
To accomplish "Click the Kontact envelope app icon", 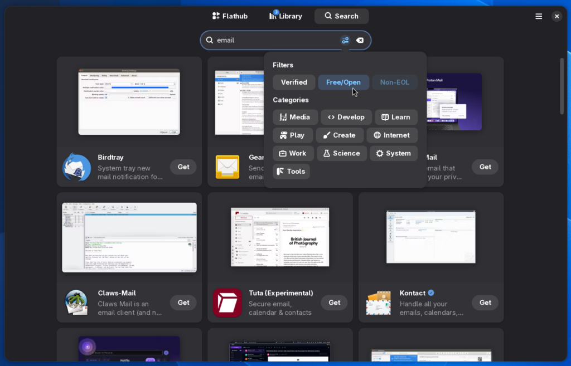I will click(x=379, y=302).
